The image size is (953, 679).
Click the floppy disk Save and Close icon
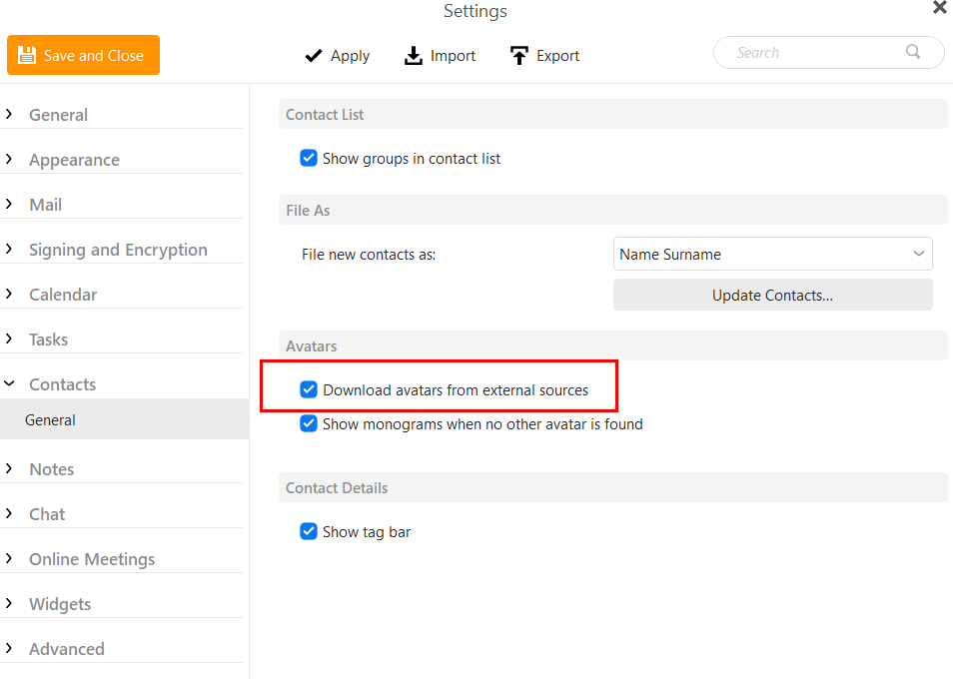click(27, 55)
